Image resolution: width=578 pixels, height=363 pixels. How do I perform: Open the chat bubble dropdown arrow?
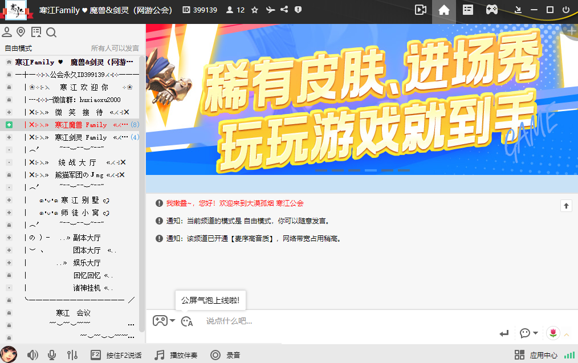(535, 333)
